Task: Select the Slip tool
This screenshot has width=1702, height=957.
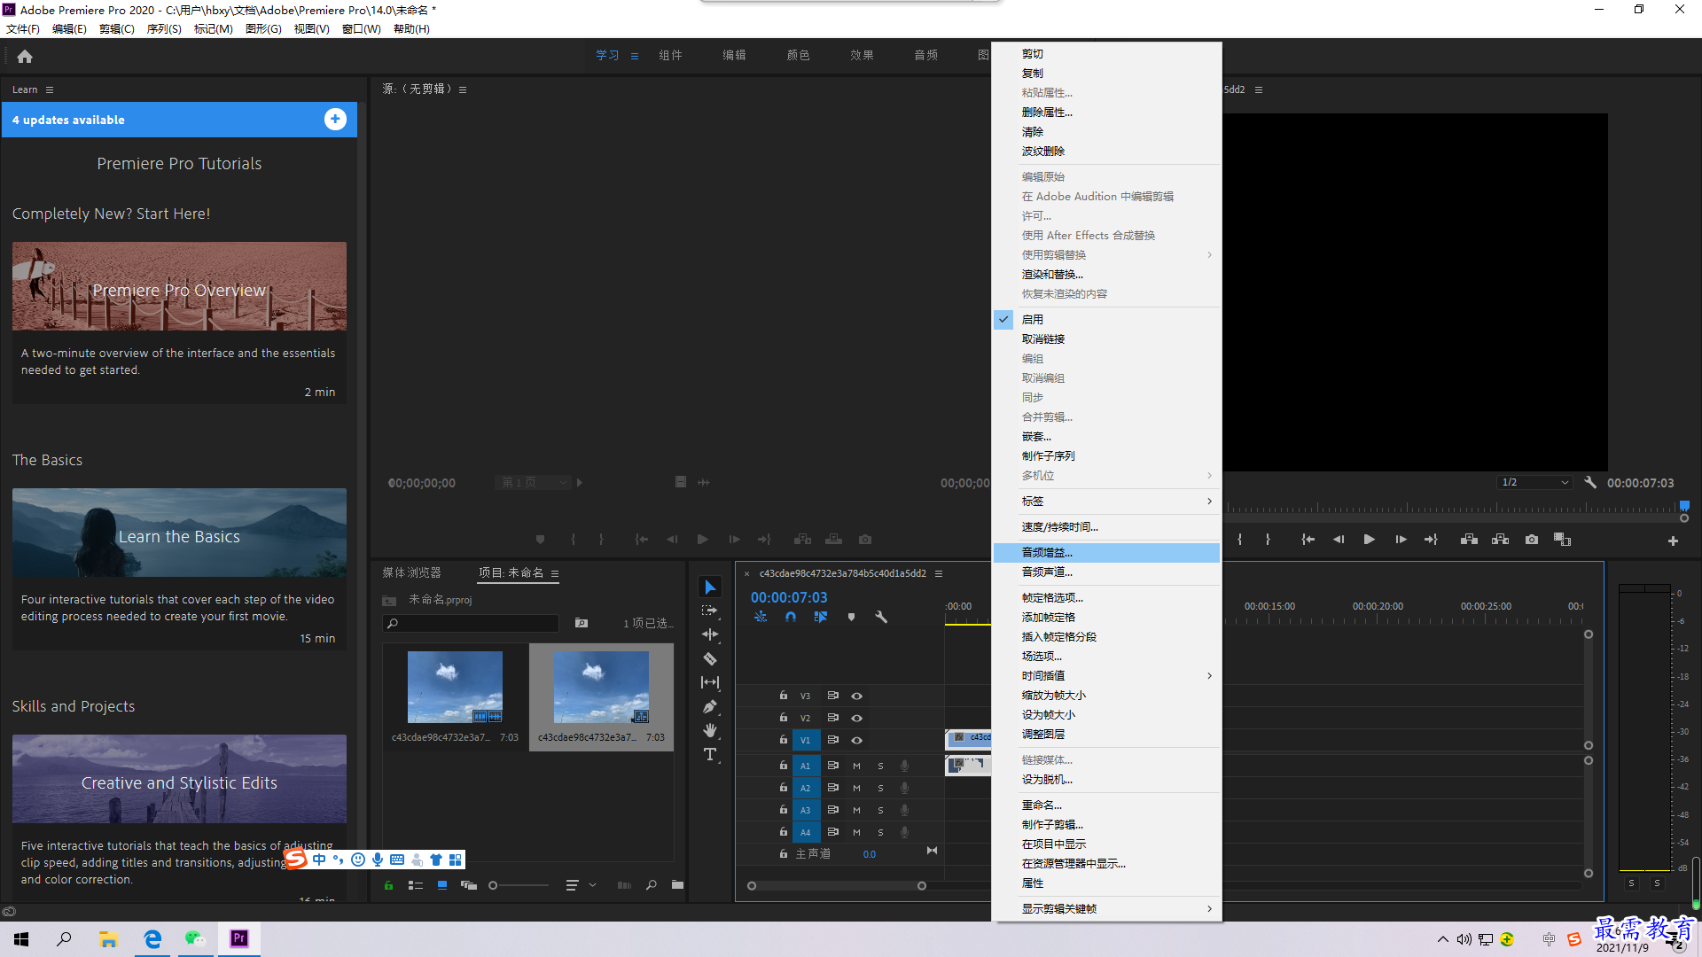Action: click(710, 682)
